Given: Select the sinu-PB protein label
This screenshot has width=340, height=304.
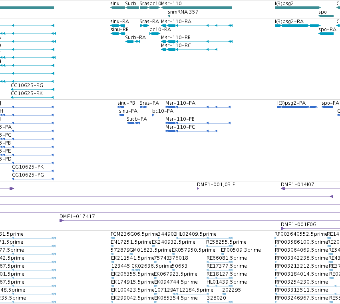Looking at the screenshot, I should click(x=126, y=103).
